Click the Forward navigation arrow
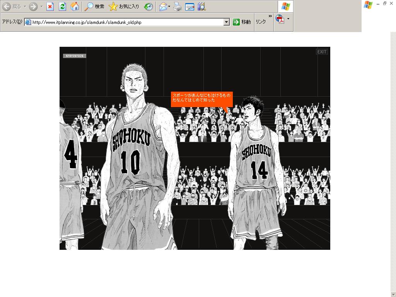This screenshot has height=297, width=396. click(x=33, y=7)
